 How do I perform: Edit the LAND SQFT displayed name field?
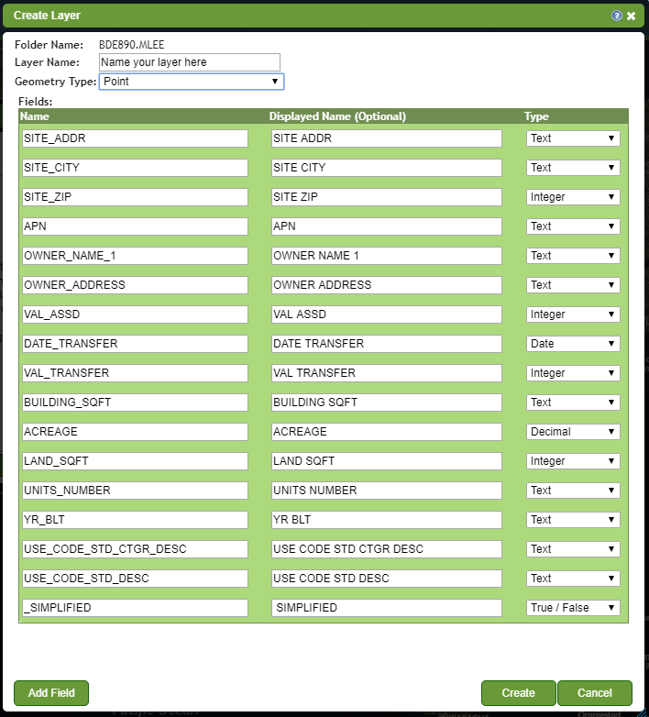[x=386, y=460]
